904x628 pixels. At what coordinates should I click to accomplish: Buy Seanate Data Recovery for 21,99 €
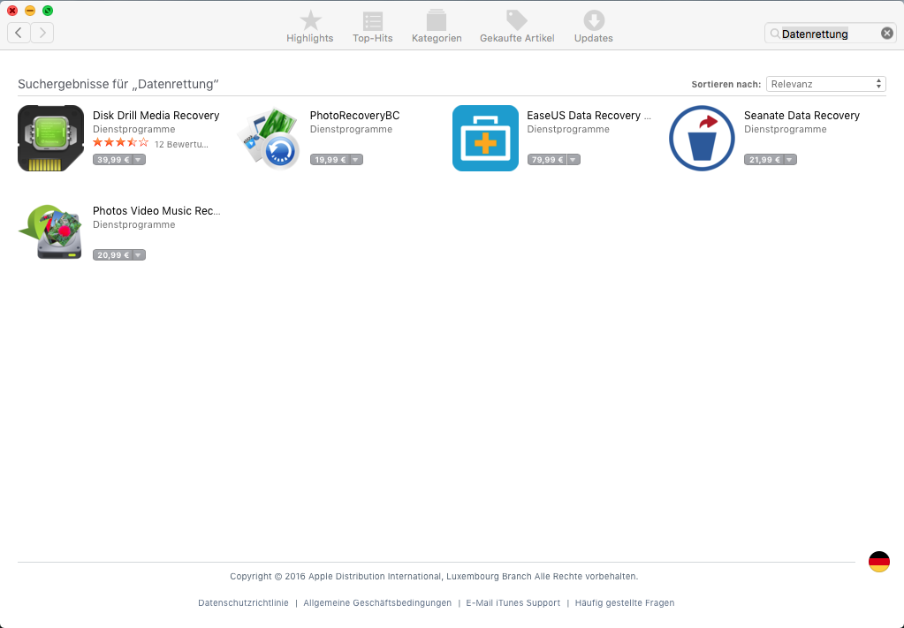click(764, 160)
